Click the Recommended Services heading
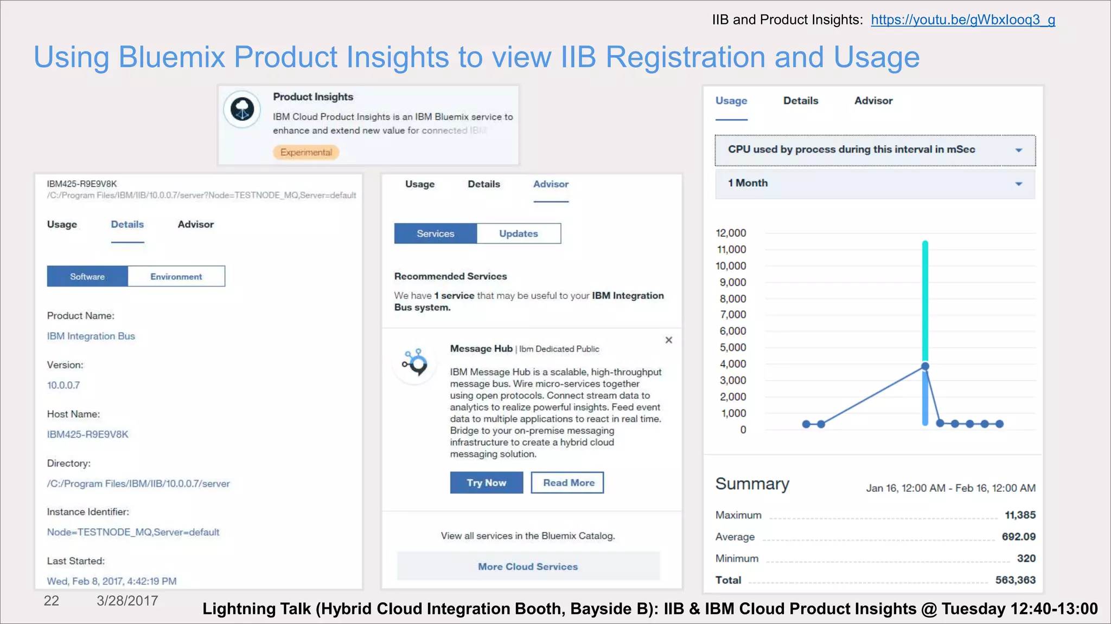The image size is (1111, 624). pos(451,276)
